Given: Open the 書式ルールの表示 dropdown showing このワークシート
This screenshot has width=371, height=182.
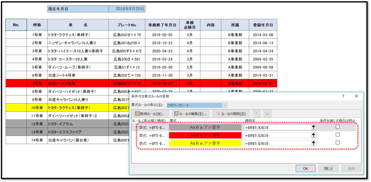Looking at the screenshot, I should [197, 105].
